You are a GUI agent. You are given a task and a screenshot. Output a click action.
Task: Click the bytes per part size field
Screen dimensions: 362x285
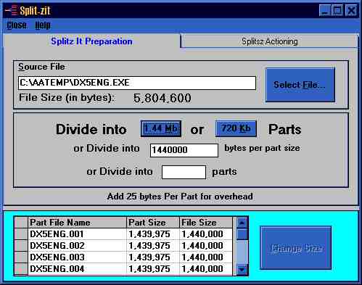click(x=184, y=150)
